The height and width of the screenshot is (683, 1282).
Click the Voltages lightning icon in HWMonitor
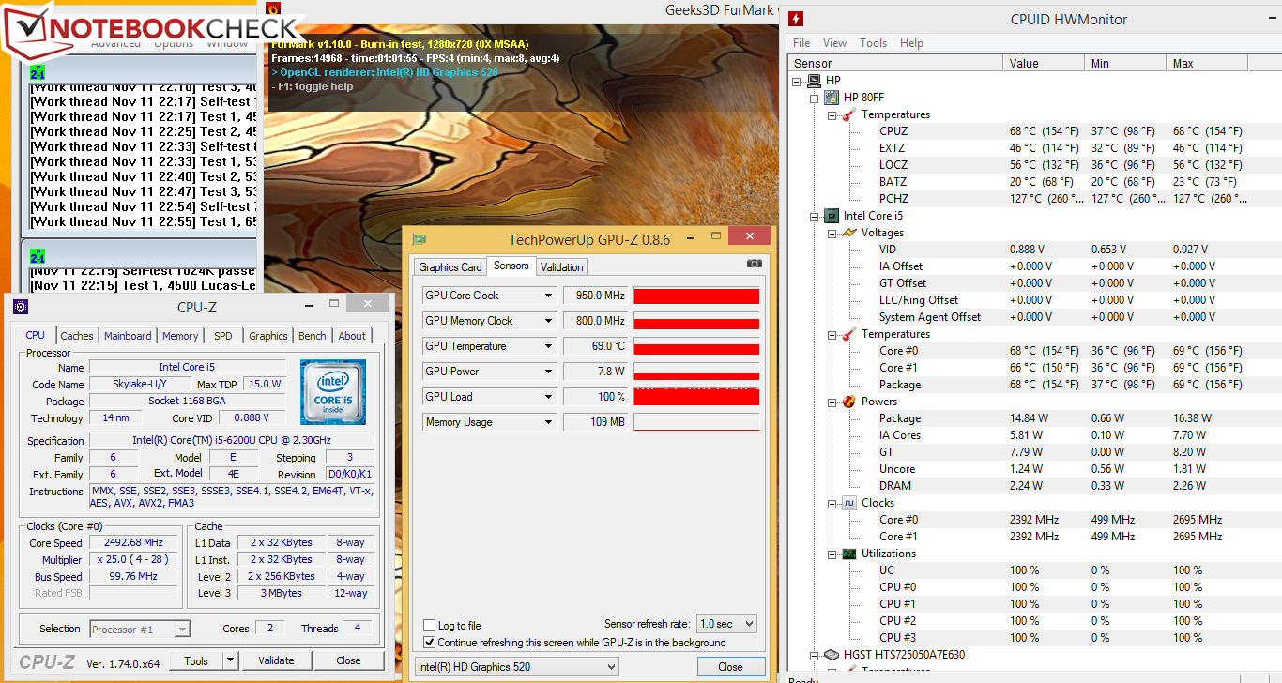click(847, 233)
